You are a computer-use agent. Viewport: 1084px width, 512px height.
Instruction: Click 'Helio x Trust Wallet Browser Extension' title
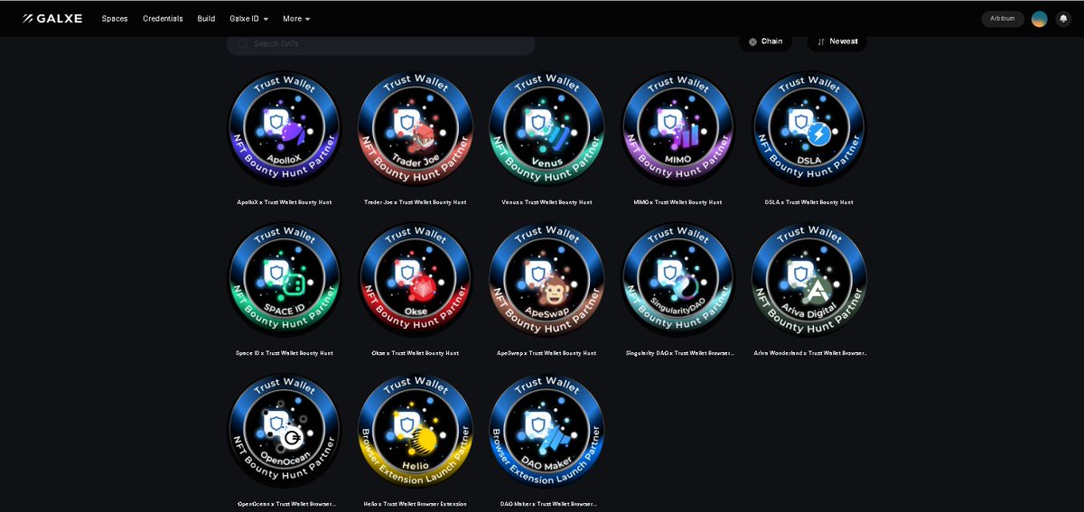click(416, 504)
